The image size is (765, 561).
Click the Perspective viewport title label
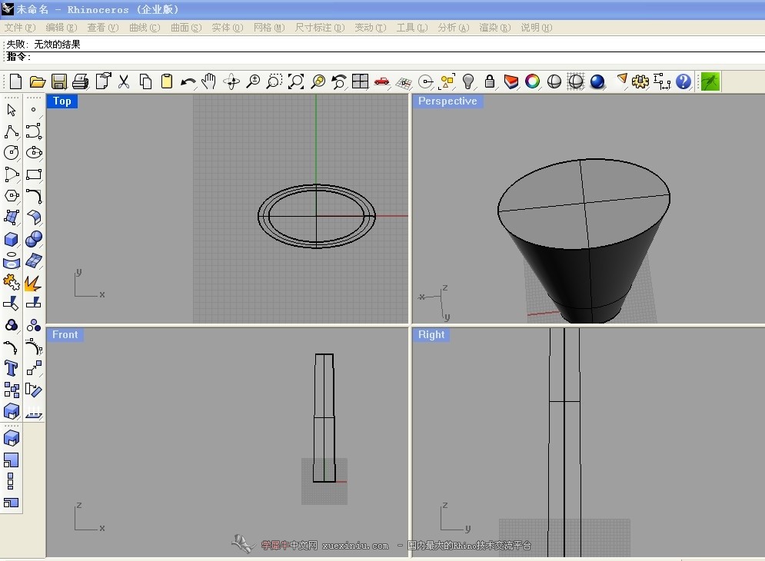point(447,101)
